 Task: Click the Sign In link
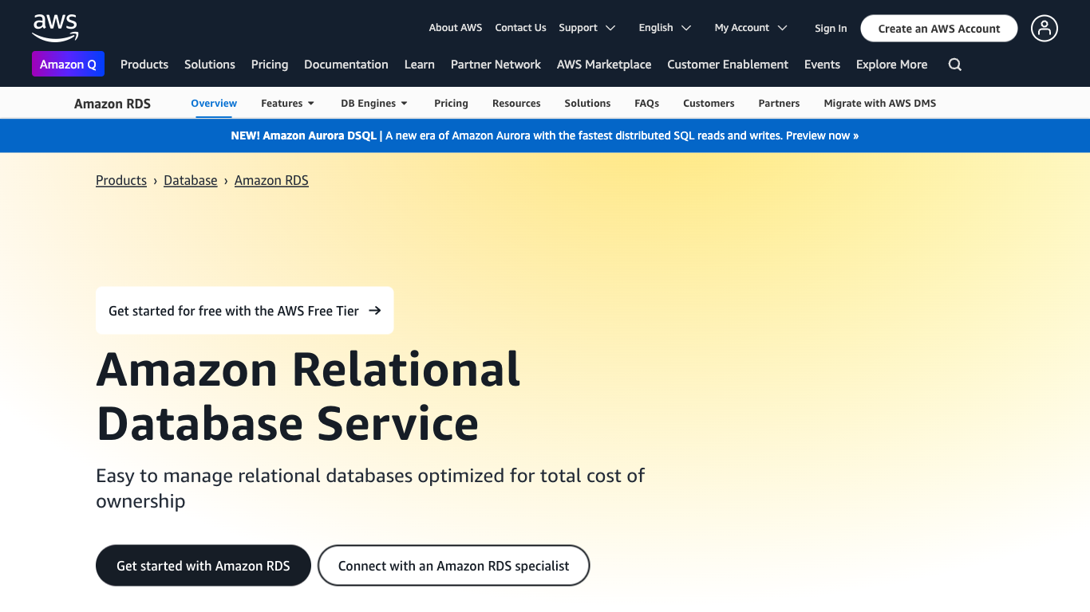coord(831,29)
